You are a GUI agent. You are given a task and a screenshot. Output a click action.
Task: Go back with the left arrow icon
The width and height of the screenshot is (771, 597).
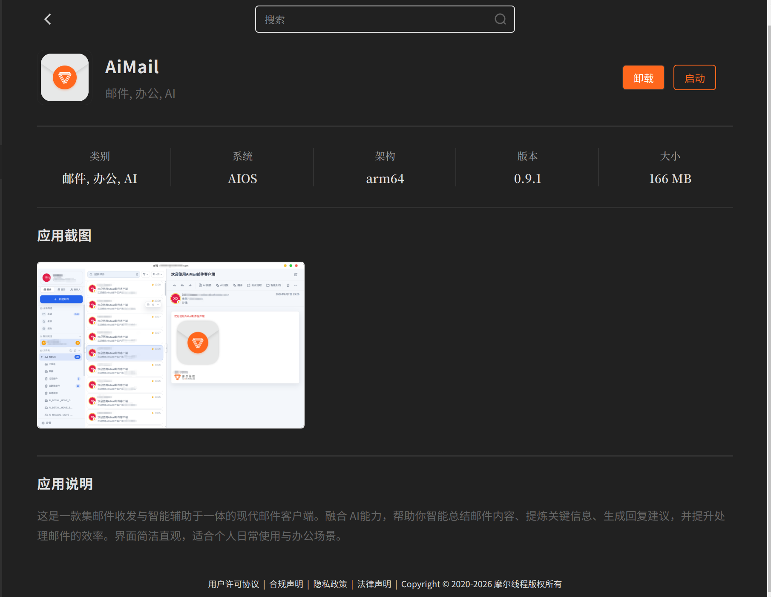point(48,19)
